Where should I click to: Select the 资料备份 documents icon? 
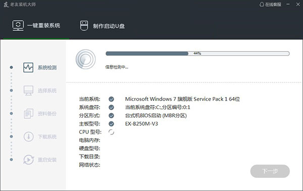click(28, 114)
